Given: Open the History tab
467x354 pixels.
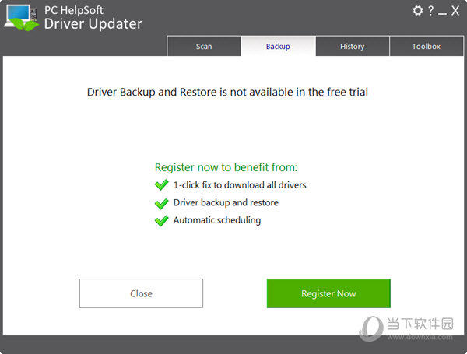Looking at the screenshot, I should (x=353, y=46).
